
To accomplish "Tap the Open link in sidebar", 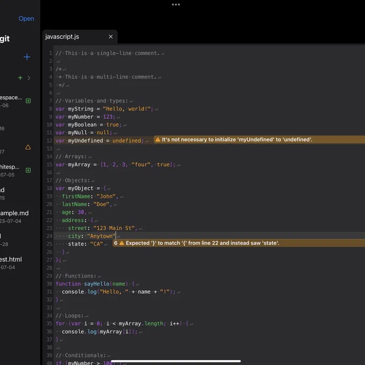I will point(26,19).
